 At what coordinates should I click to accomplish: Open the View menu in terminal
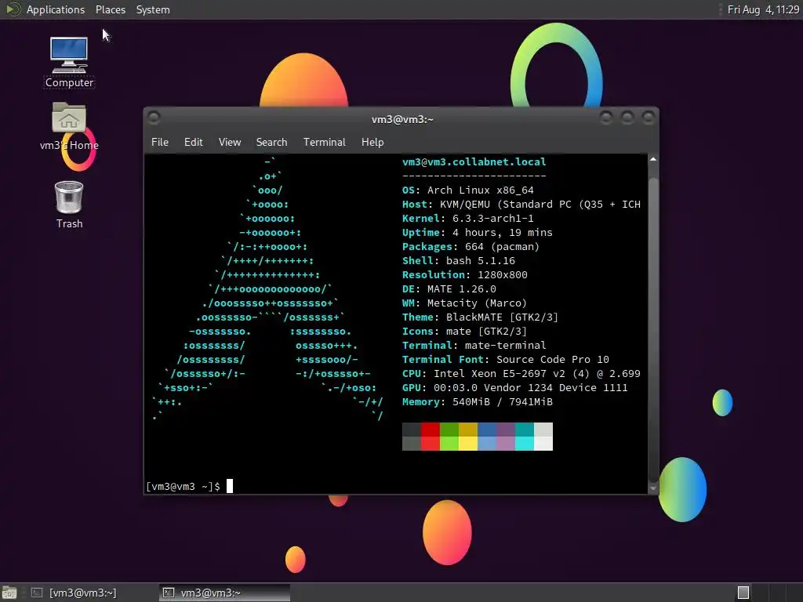click(x=230, y=142)
